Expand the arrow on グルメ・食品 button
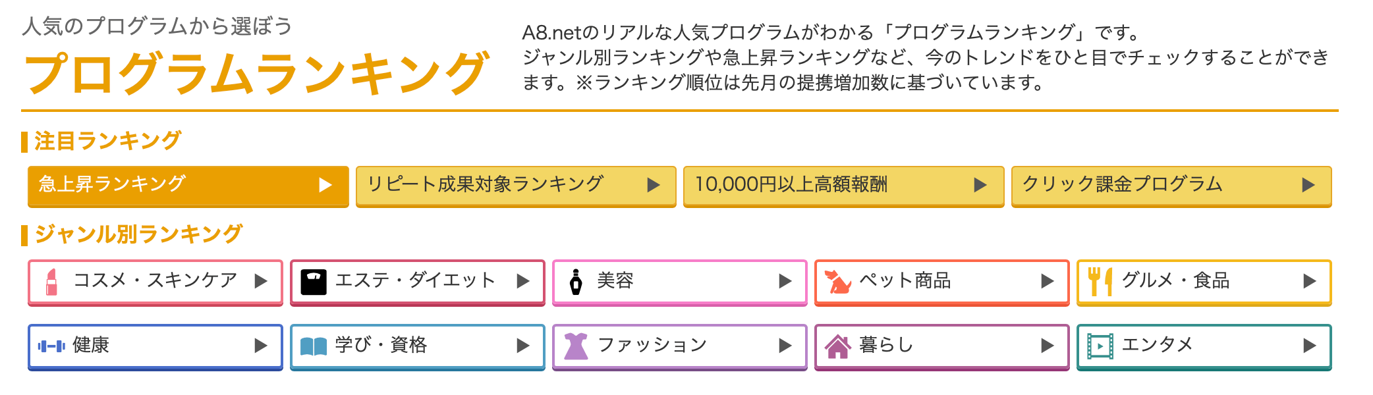The image size is (1373, 395). pyautogui.click(x=1309, y=282)
